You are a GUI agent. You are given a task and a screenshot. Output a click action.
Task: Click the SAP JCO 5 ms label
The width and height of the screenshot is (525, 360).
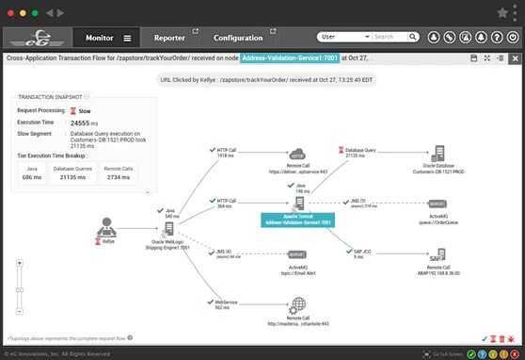362,254
